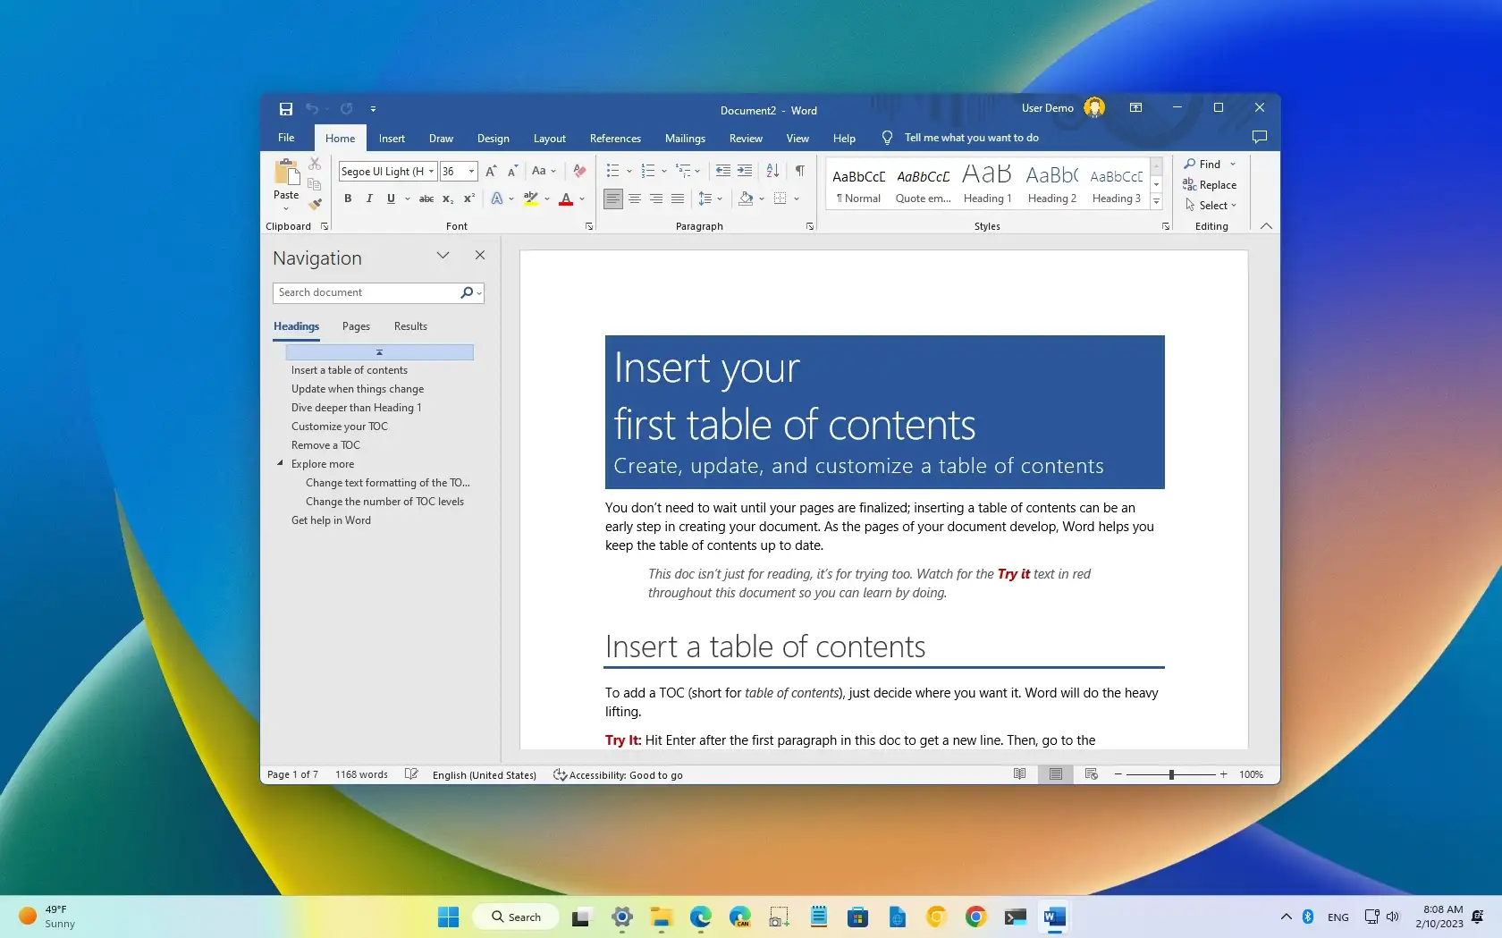The width and height of the screenshot is (1502, 938).
Task: Collapse the Explore more section
Action: point(281,464)
